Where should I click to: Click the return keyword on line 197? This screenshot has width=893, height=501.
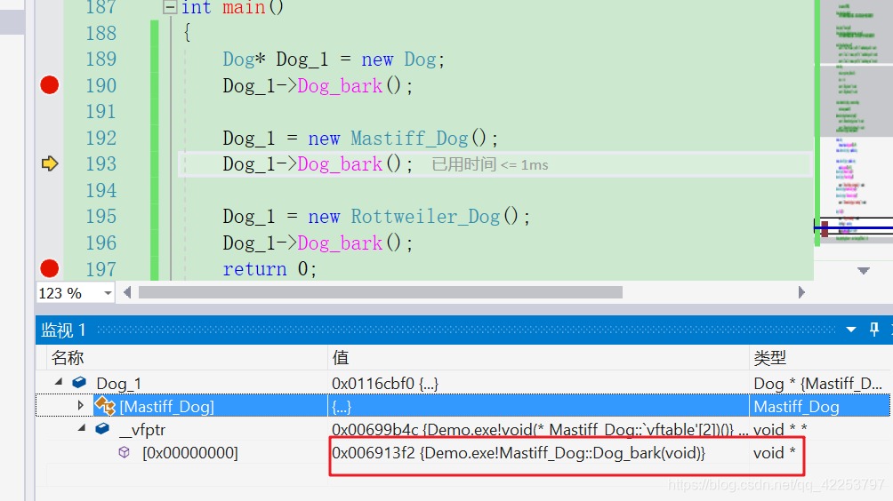[254, 269]
